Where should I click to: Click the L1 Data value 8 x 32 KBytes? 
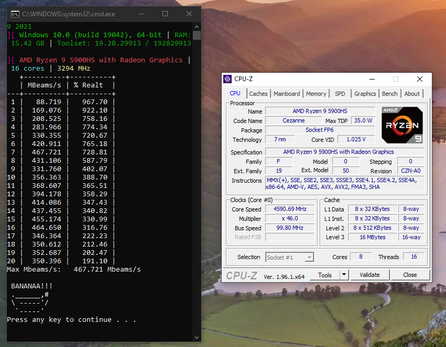coord(372,209)
